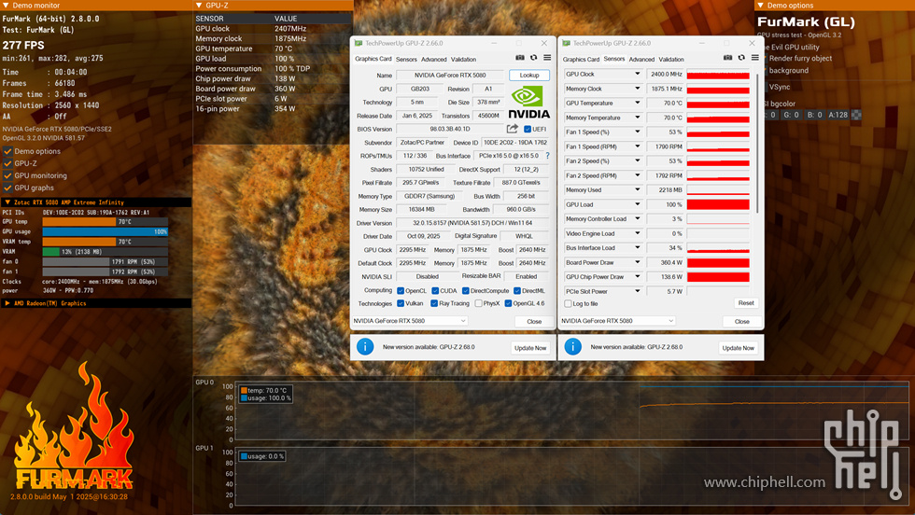
Task: Click the Lookup button
Action: click(529, 75)
